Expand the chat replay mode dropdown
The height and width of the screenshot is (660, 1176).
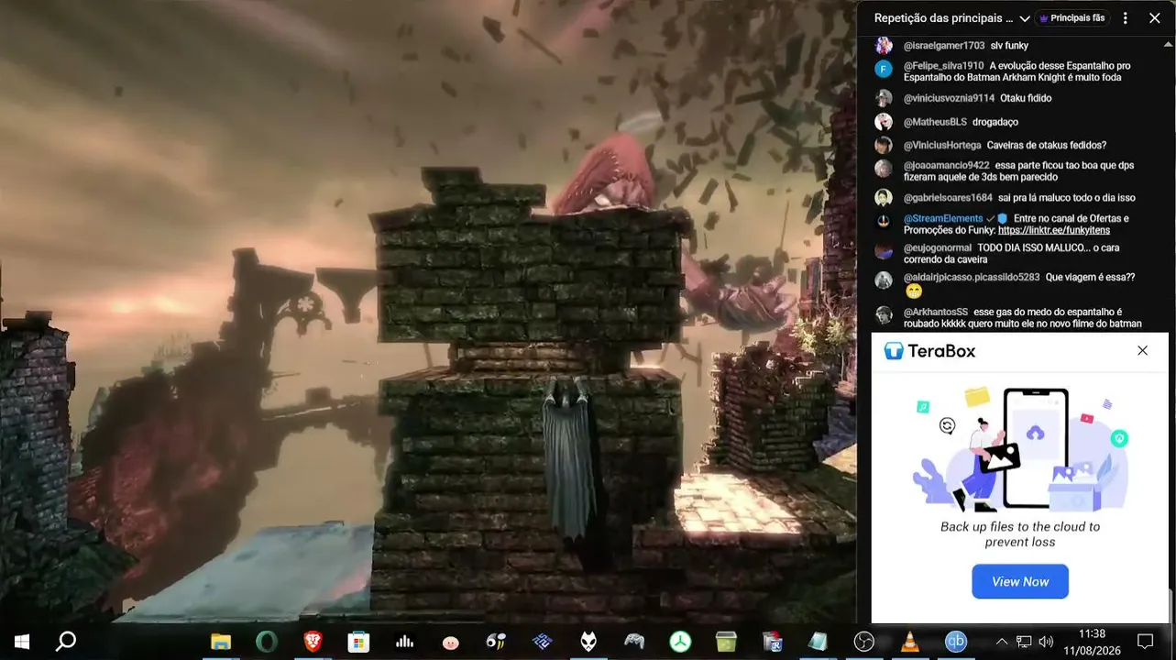[1025, 18]
